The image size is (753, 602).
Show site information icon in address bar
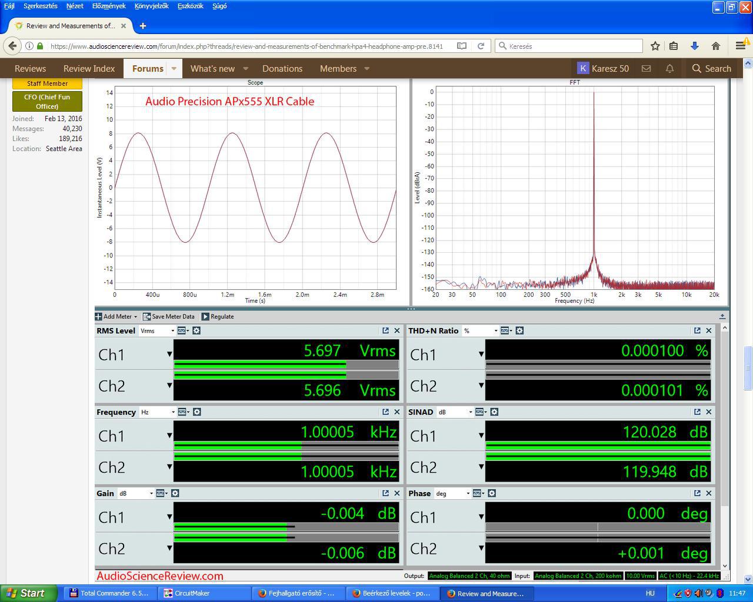click(x=29, y=46)
